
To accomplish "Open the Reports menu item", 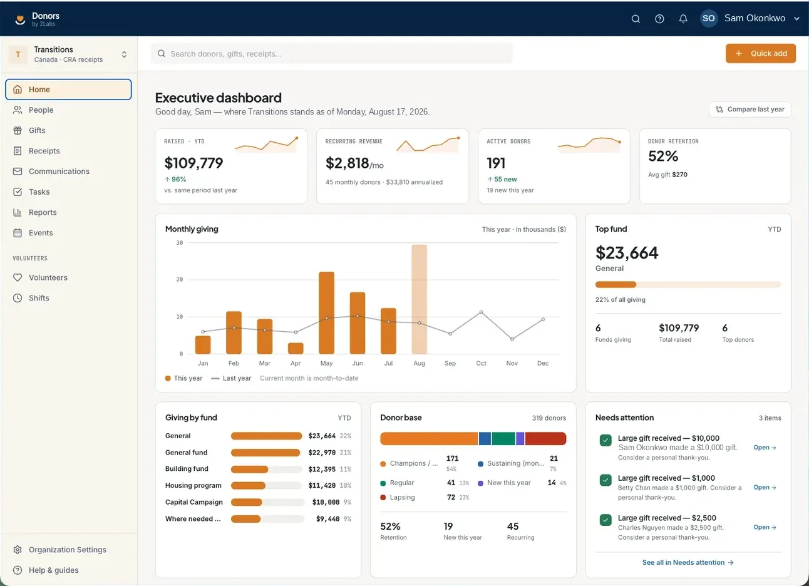I will (x=69, y=212).
